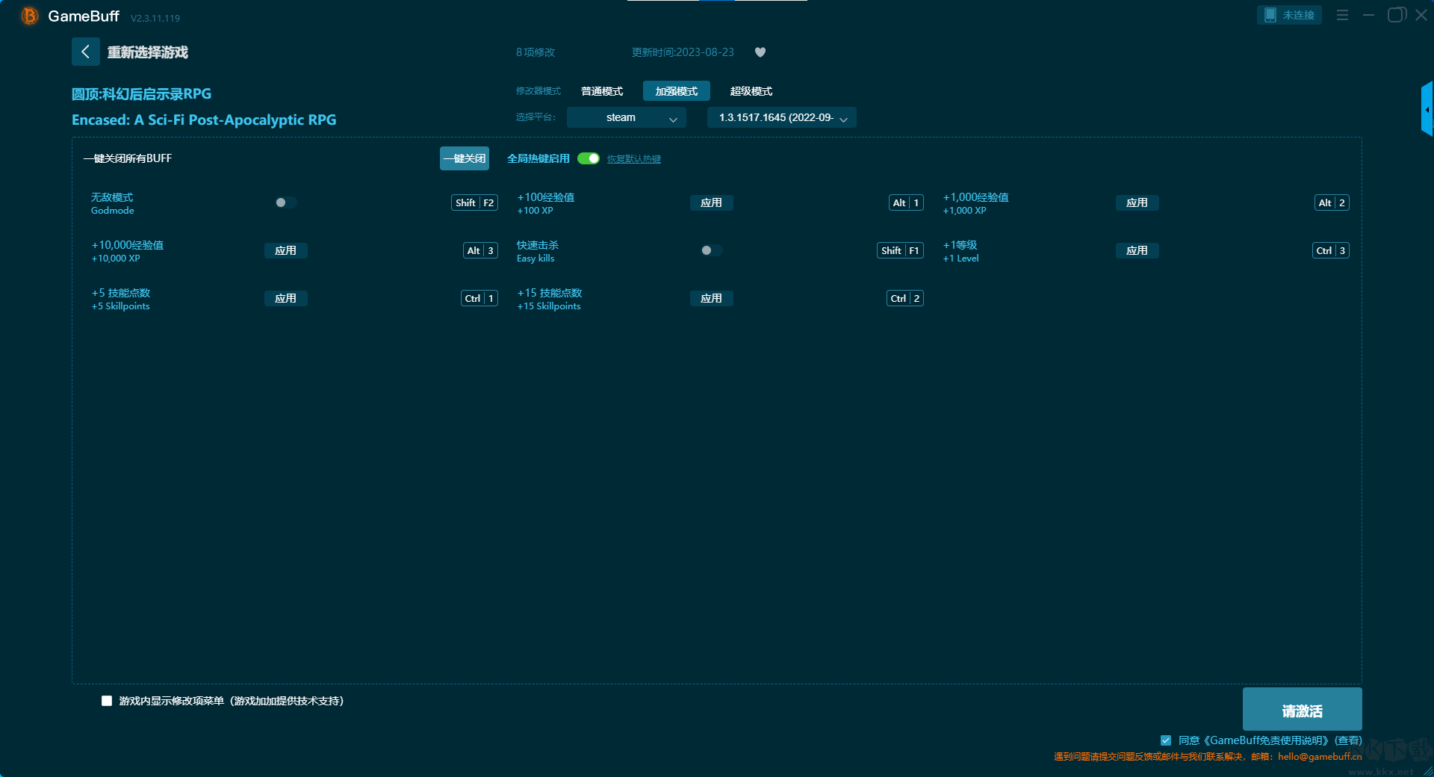The width and height of the screenshot is (1434, 777).
Task: Apply the +100 XP cheat
Action: [x=711, y=203]
